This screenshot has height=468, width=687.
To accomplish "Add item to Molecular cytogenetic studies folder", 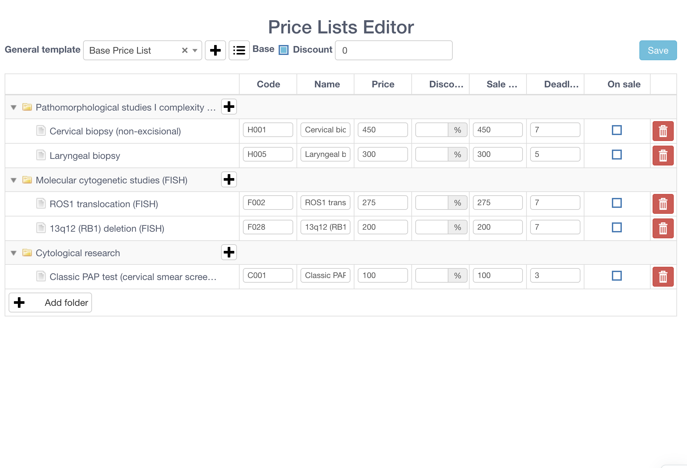I will coord(229,180).
